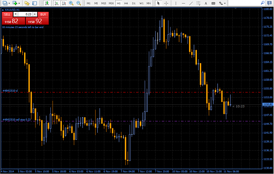The height and width of the screenshot is (174, 274).
Task: Select the cursor arrow tool
Action: pyautogui.click(x=159, y=3)
